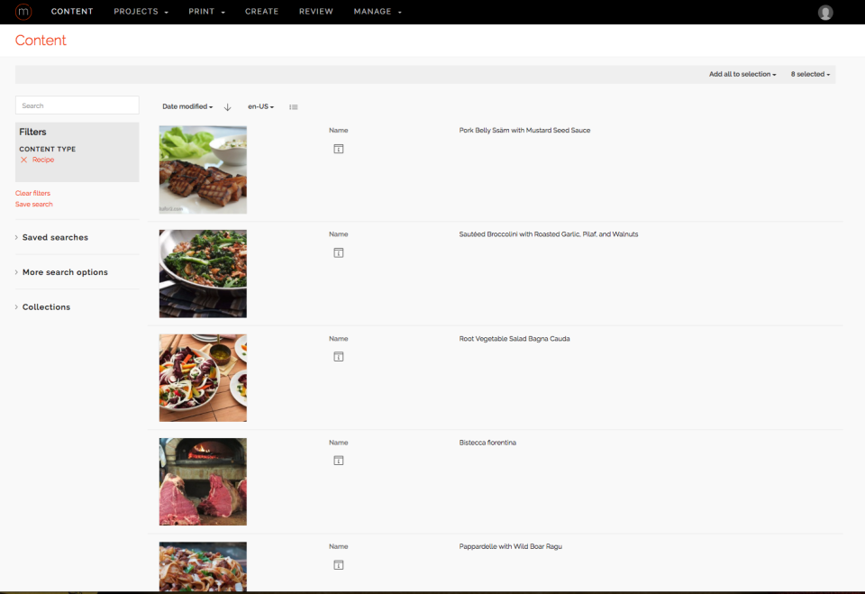Open Pappardelle with Wild Boar Ragu title
This screenshot has width=865, height=594.
tap(510, 546)
